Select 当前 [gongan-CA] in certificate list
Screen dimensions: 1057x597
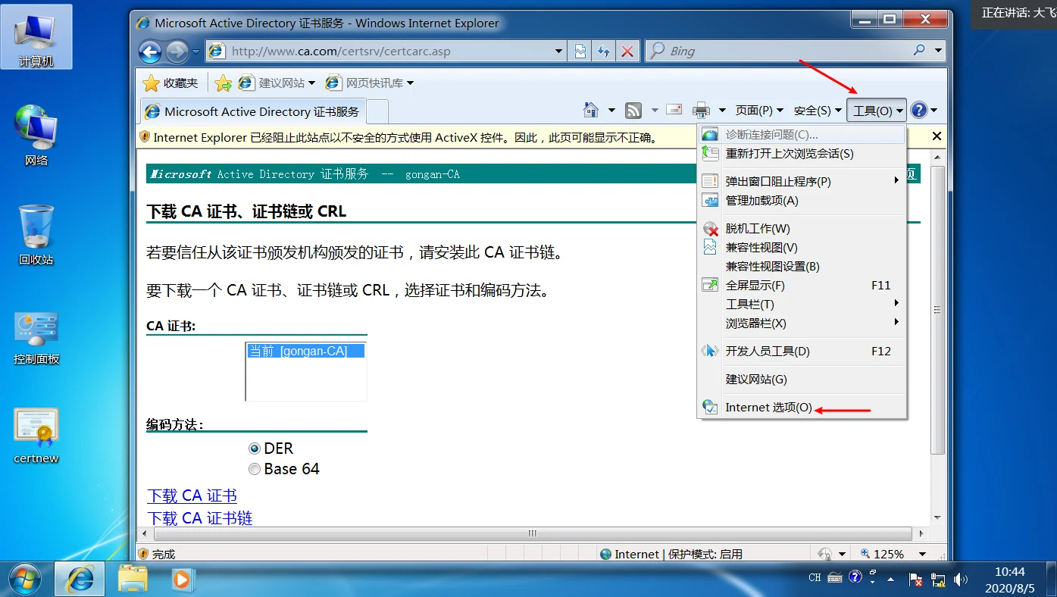tap(306, 352)
